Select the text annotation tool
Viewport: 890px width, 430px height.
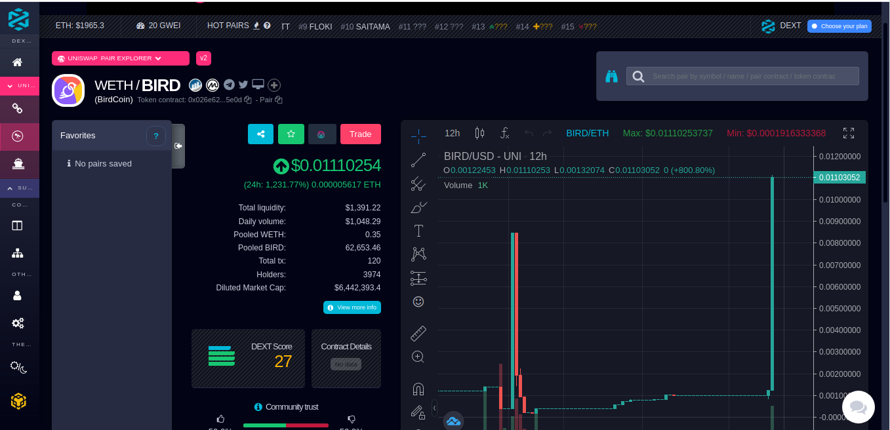[x=418, y=231]
